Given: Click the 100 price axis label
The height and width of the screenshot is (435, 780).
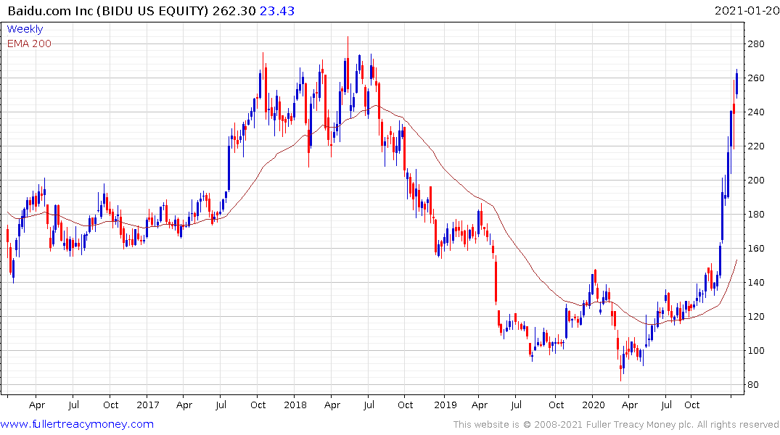Looking at the screenshot, I should (755, 350).
